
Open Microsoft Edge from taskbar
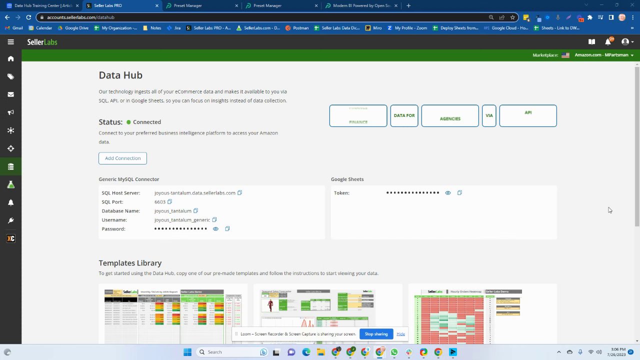click(x=306, y=352)
